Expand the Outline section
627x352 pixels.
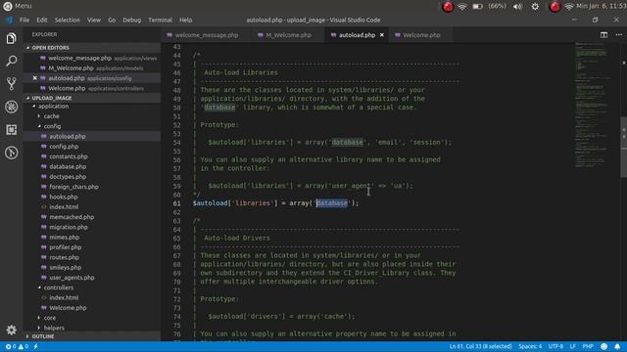point(92,336)
